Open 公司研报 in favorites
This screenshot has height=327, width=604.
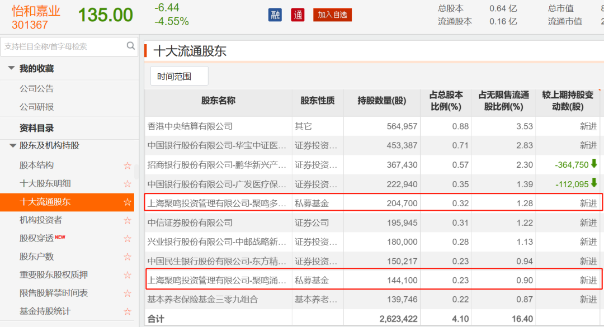[36, 107]
